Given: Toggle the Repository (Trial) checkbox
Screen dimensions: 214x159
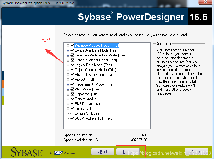Looking at the screenshot, I should (72, 94).
